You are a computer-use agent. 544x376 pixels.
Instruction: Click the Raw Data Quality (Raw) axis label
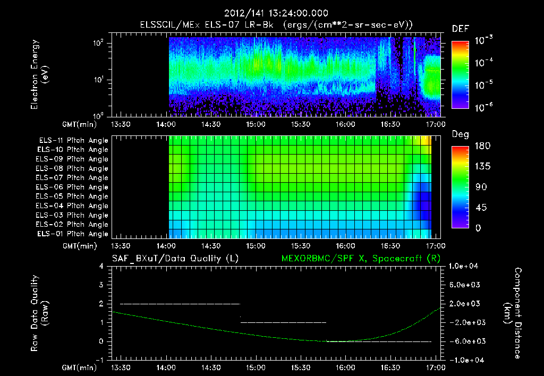click(40, 313)
